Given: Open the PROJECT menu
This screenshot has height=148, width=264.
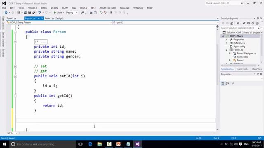Looking at the screenshot, I should tap(32, 8).
